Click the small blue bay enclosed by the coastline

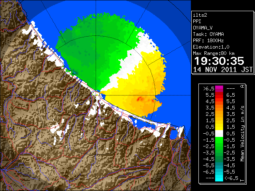click(173, 134)
